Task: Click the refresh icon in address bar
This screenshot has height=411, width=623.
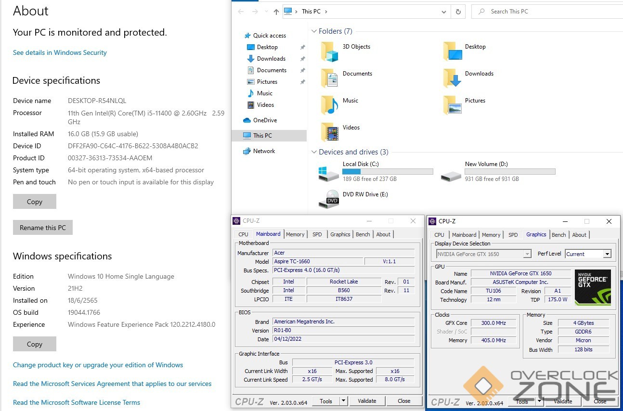Action: pyautogui.click(x=458, y=12)
